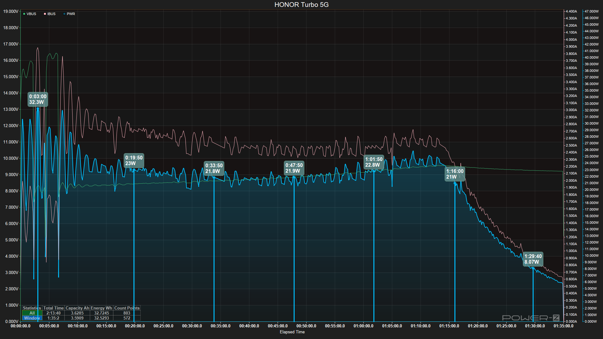Click the 00:00:00.0 time axis tick
The image size is (603, 339).
[20, 326]
